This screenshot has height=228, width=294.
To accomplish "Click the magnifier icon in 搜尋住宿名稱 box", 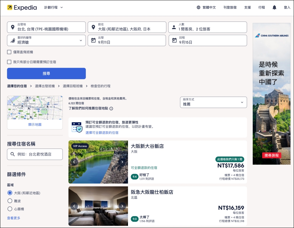I will pos(12,154).
